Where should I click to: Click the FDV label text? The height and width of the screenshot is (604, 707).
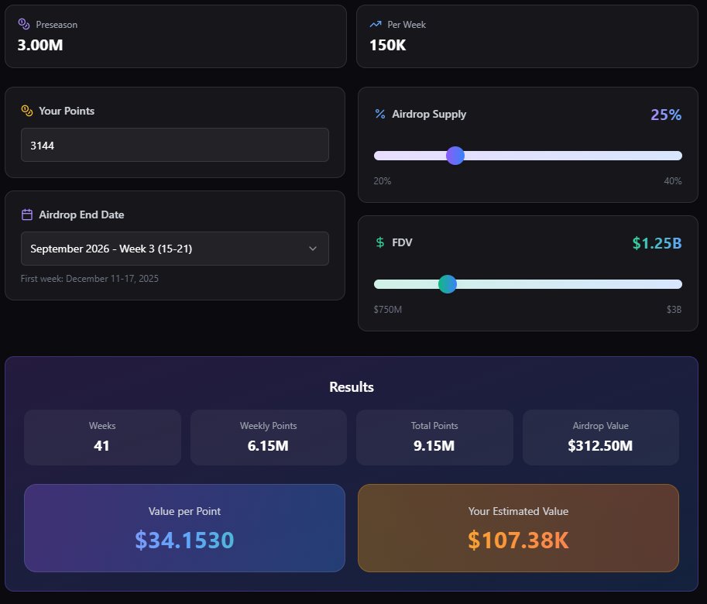pyautogui.click(x=402, y=242)
